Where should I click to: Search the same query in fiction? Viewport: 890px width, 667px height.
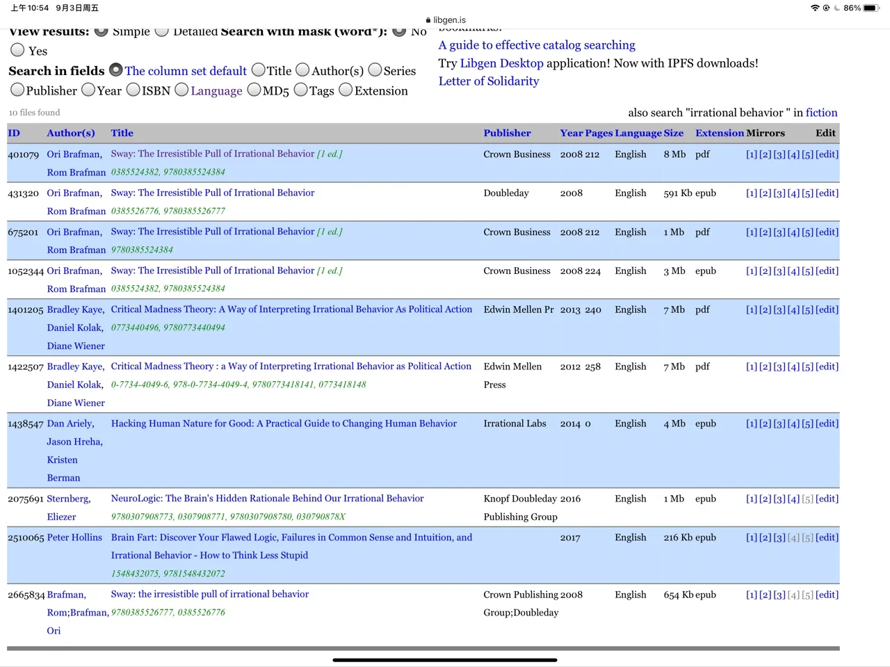[x=822, y=113]
